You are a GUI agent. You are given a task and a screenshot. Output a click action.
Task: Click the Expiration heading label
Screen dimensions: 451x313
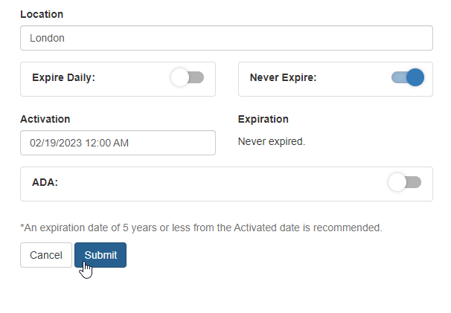click(263, 119)
